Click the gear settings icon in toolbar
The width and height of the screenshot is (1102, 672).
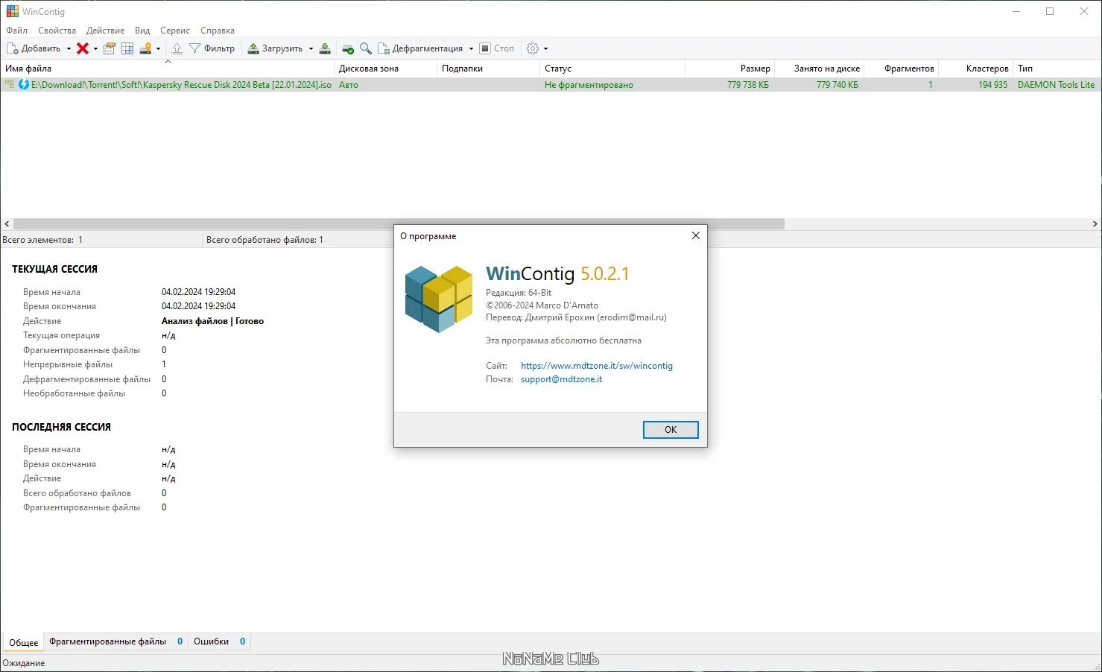[533, 48]
